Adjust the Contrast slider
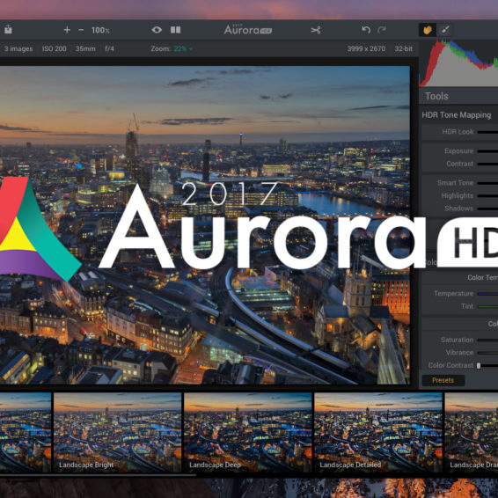 [x=487, y=164]
